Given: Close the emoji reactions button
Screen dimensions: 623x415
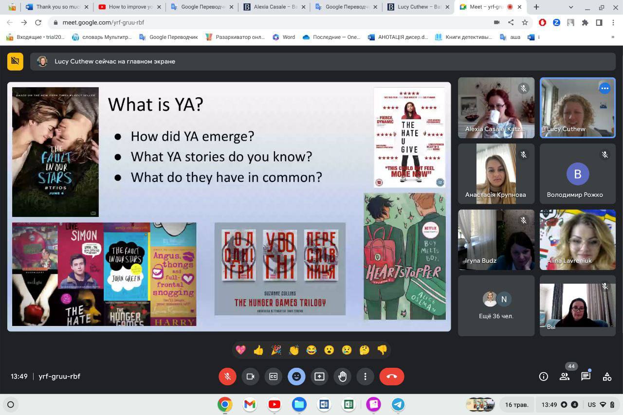Looking at the screenshot, I should 296,377.
